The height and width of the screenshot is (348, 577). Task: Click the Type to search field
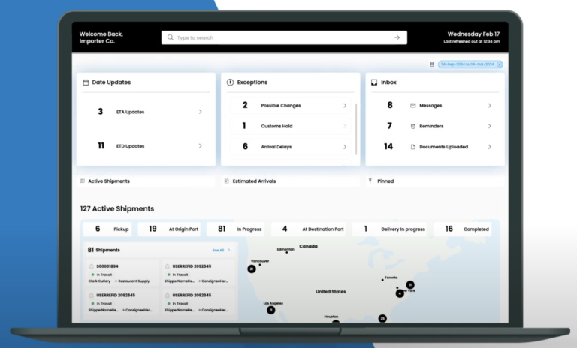(x=284, y=37)
